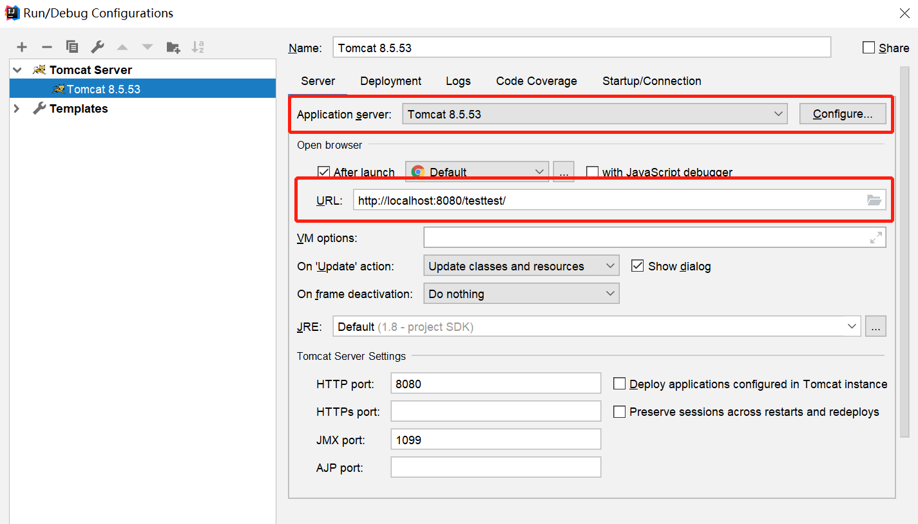This screenshot has height=524, width=918.
Task: Toggle the Share checkbox
Action: tap(869, 48)
